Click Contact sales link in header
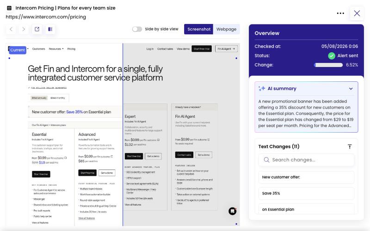The width and height of the screenshot is (370, 231). point(165,49)
